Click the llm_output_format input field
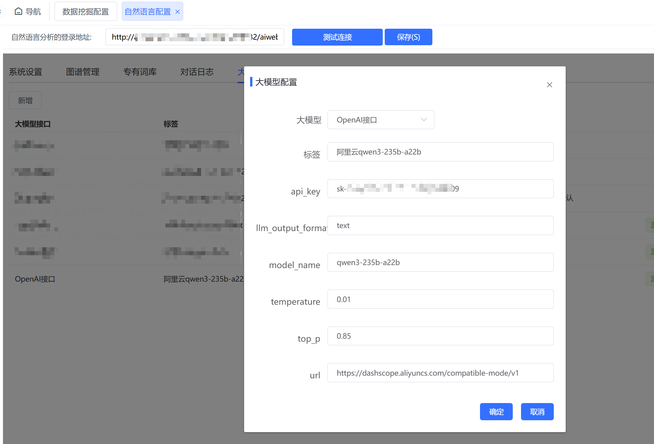Viewport: 654px width, 444px height. pos(440,225)
